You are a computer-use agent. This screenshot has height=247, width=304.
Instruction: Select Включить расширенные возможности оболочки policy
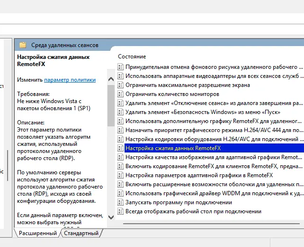(214, 184)
